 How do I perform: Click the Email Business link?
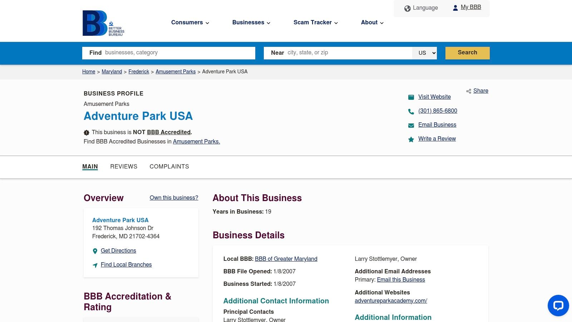point(437,125)
